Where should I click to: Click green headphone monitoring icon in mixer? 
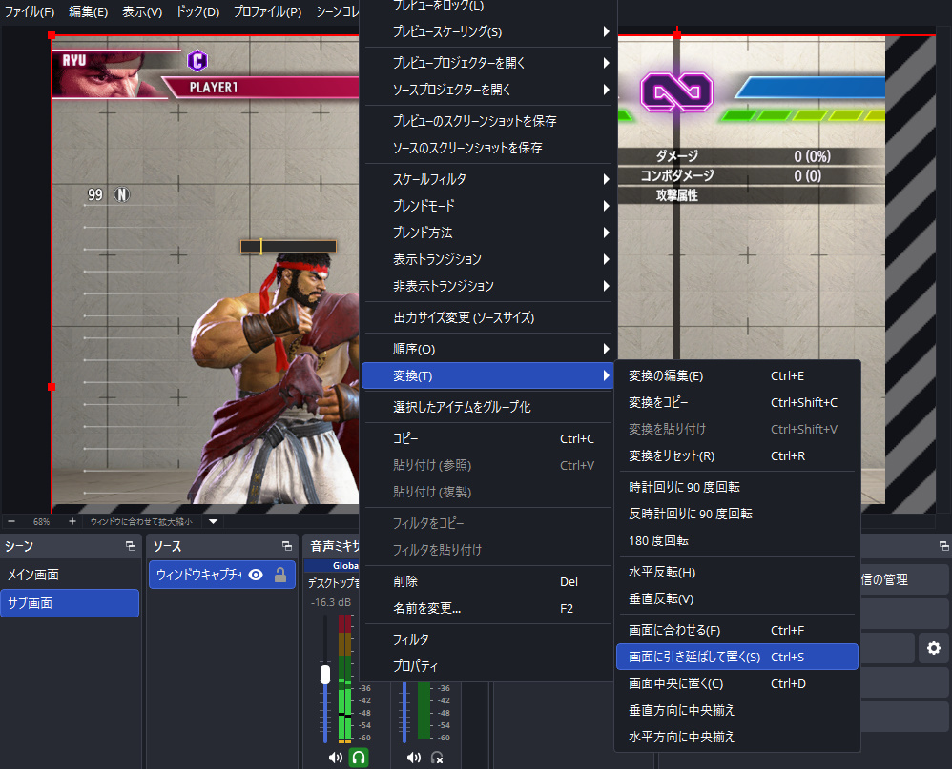pyautogui.click(x=359, y=757)
